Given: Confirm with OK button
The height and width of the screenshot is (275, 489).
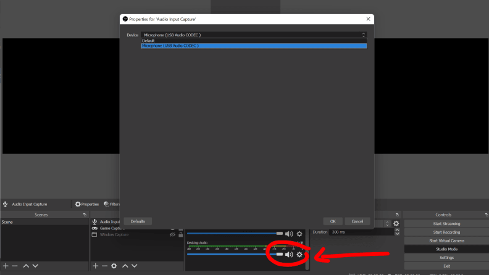Looking at the screenshot, I should click(x=333, y=221).
